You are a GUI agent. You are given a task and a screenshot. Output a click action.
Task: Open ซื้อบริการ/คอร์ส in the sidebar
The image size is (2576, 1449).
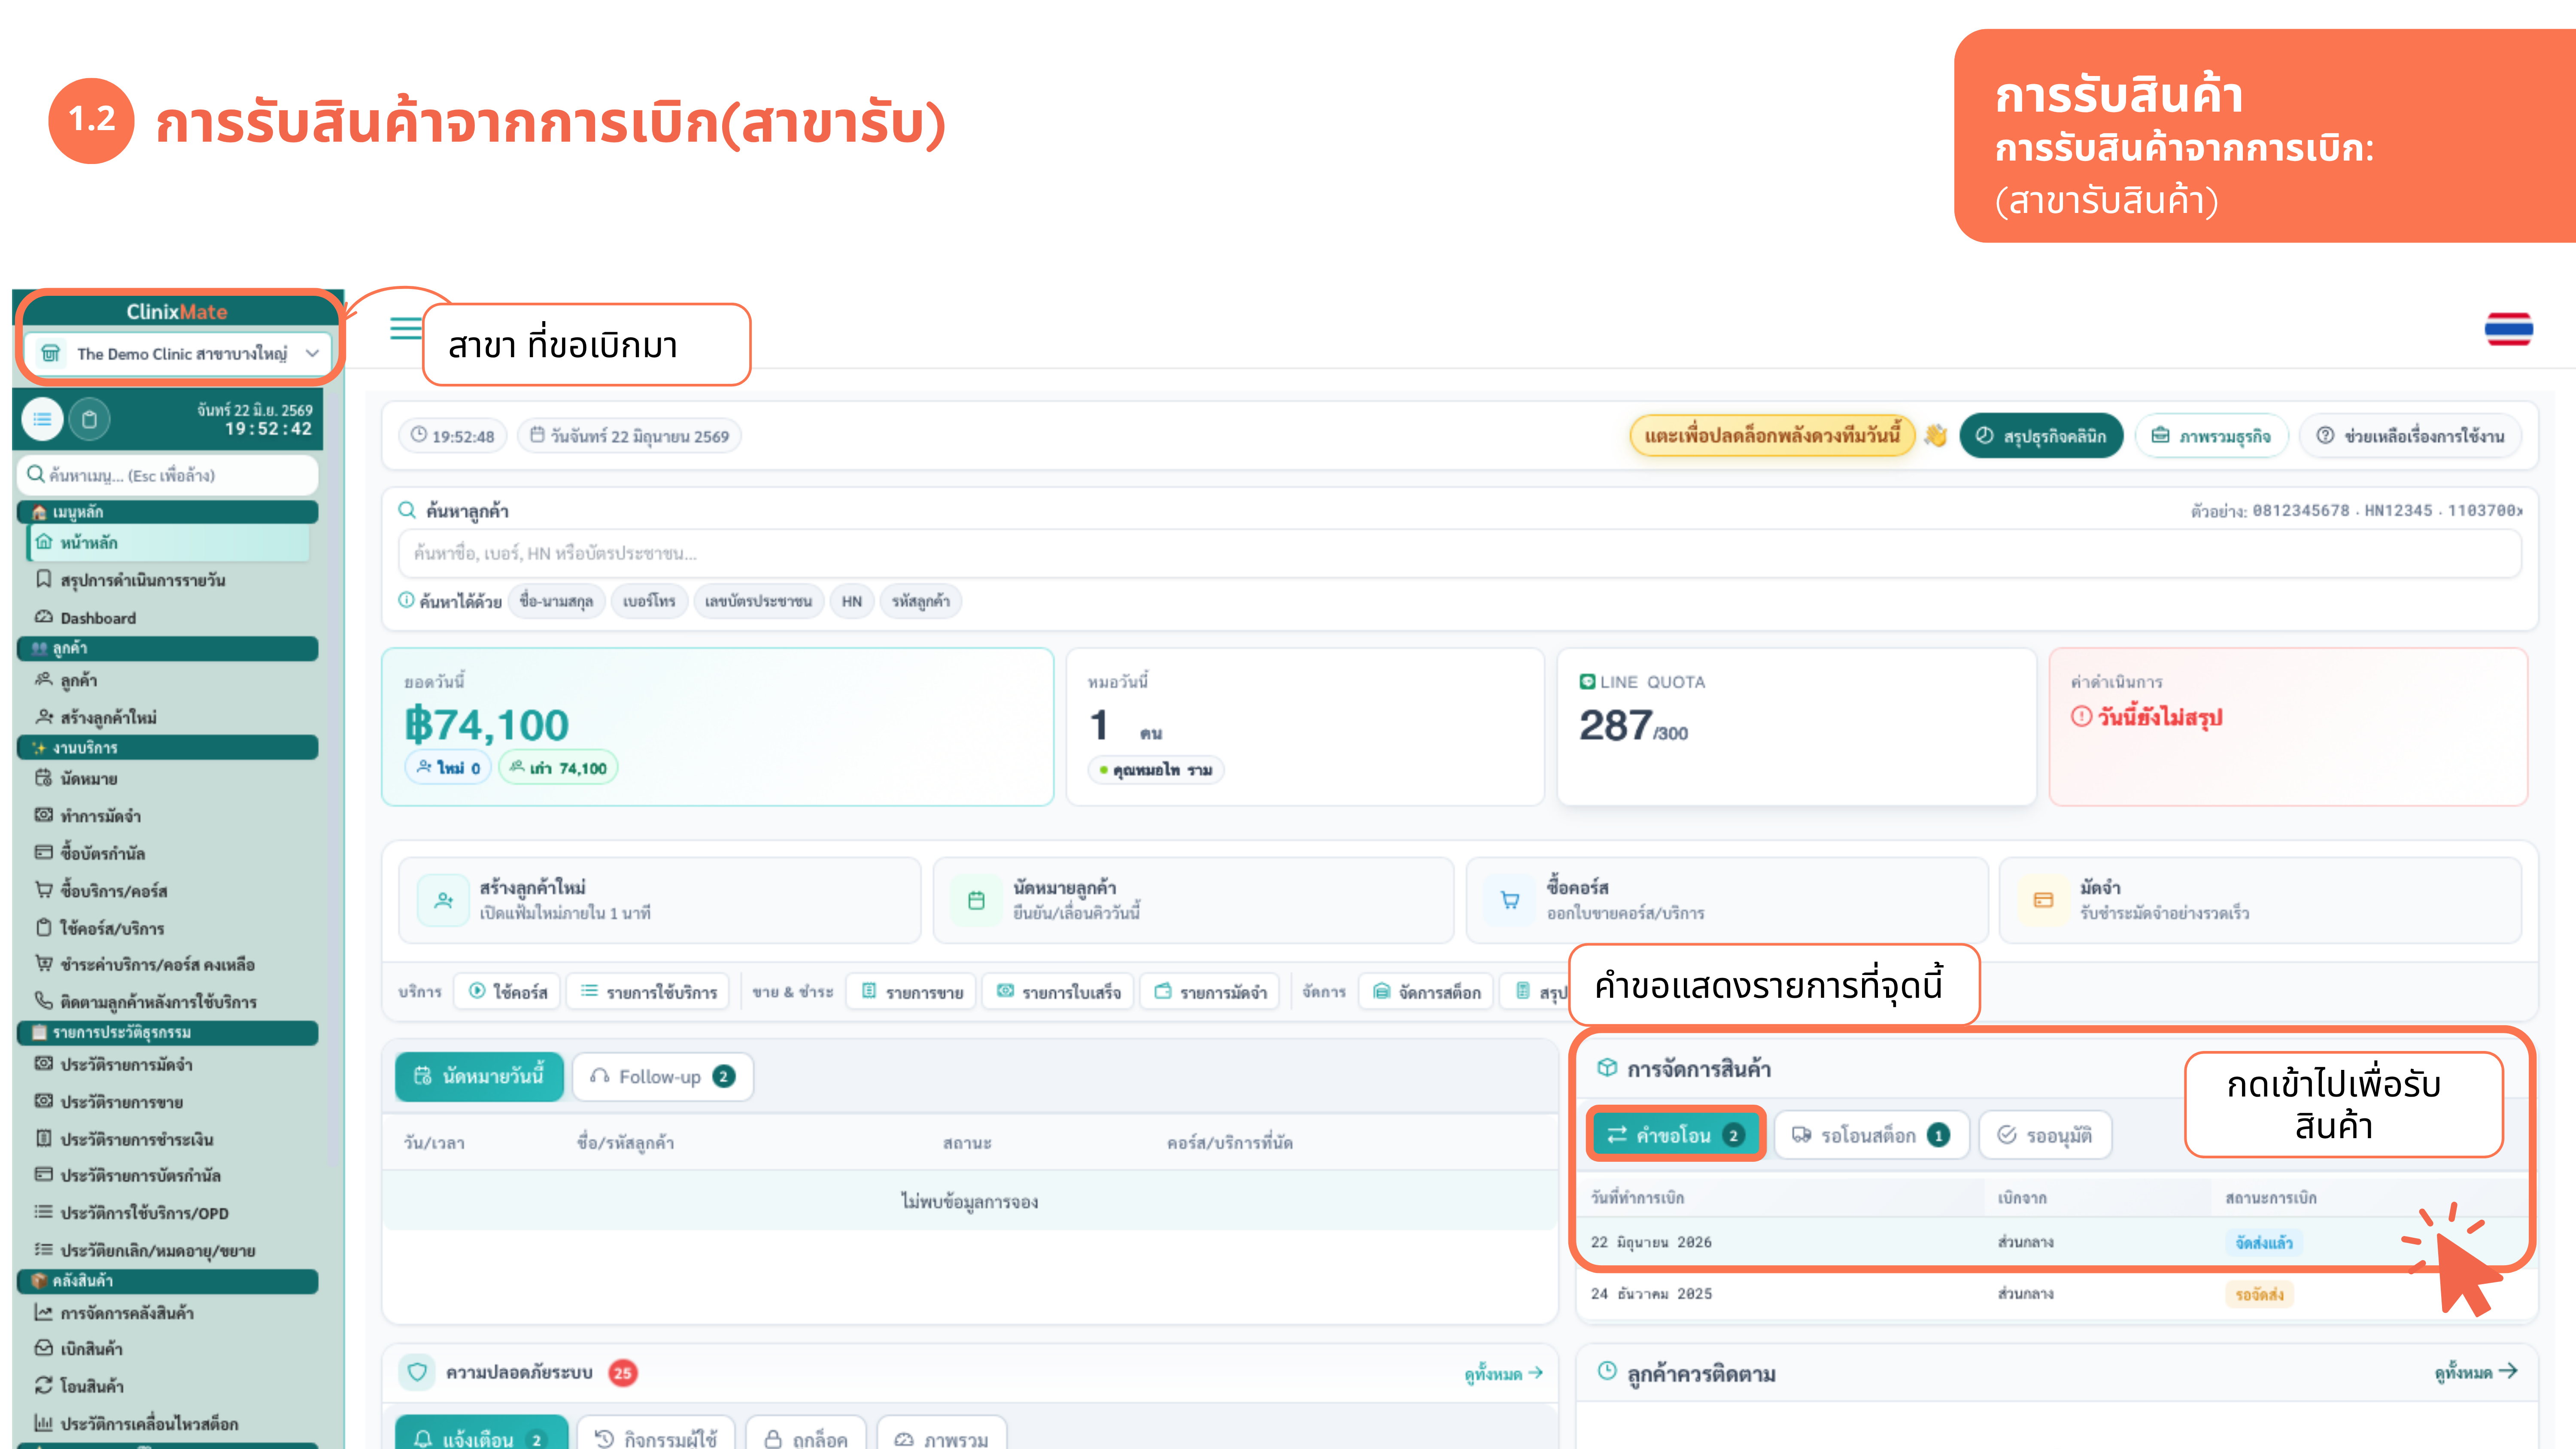pyautogui.click(x=101, y=890)
